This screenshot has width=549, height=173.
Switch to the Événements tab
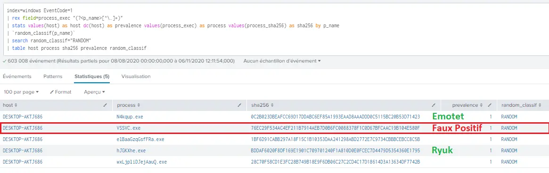(x=17, y=76)
